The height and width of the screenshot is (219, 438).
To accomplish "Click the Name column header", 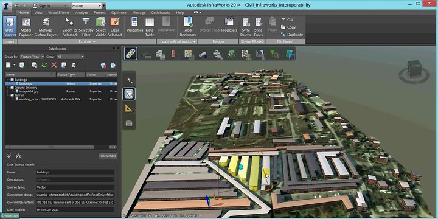I will click(x=31, y=75).
